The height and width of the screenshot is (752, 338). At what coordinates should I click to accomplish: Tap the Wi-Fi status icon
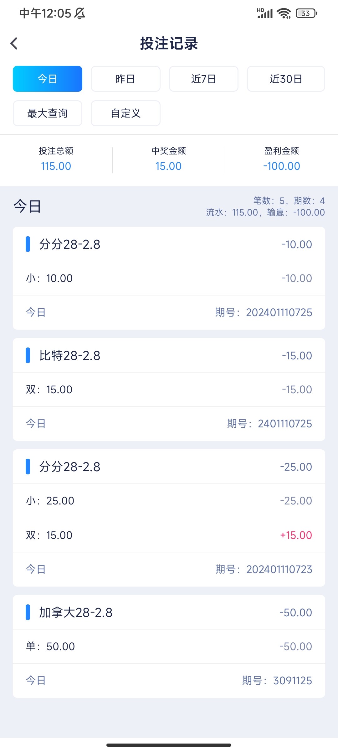(x=284, y=13)
